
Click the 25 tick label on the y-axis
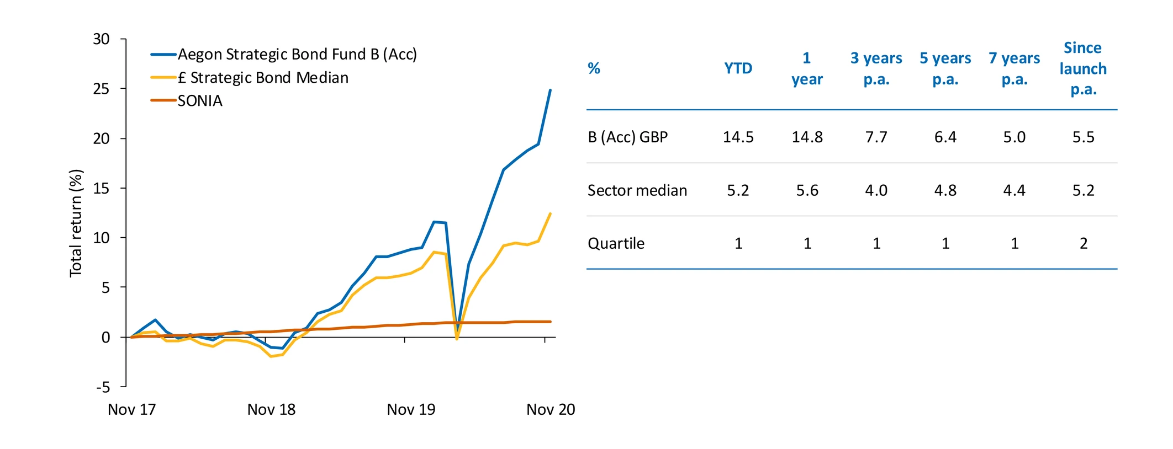(101, 89)
